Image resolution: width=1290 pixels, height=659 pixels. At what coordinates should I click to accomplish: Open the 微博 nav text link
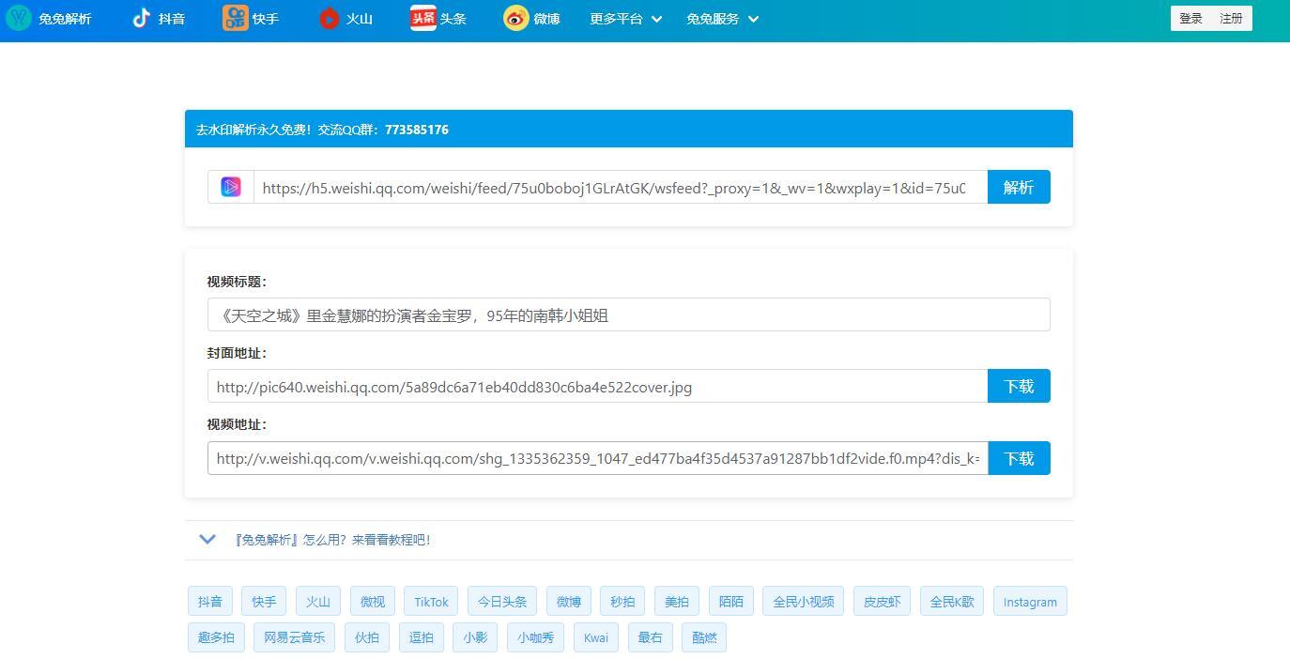coord(546,19)
